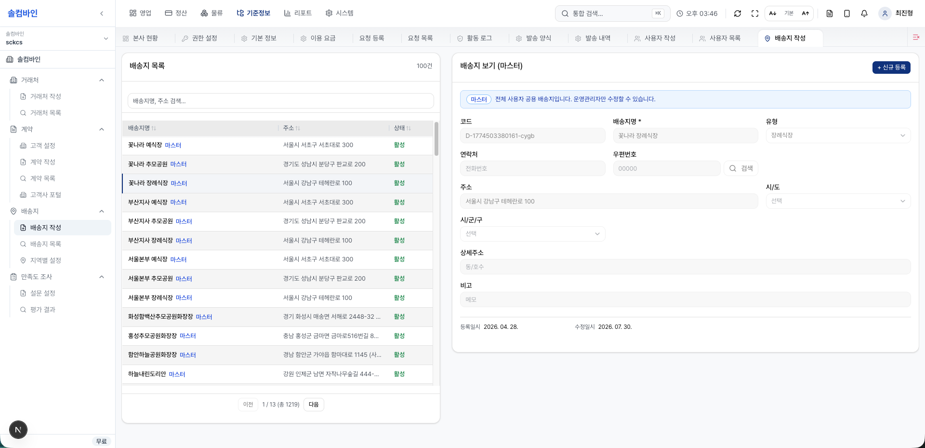Screen dimensions: 925x448
Task: Go to next page with 다음 button
Action: (314, 405)
